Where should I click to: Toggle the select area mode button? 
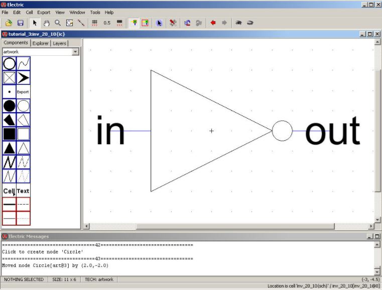(145, 23)
